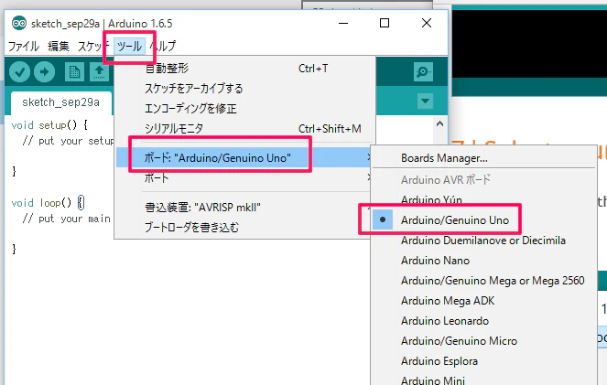Open Boards Manager... from the submenu
Viewport: 607px width, 385px height.
pyautogui.click(x=483, y=158)
